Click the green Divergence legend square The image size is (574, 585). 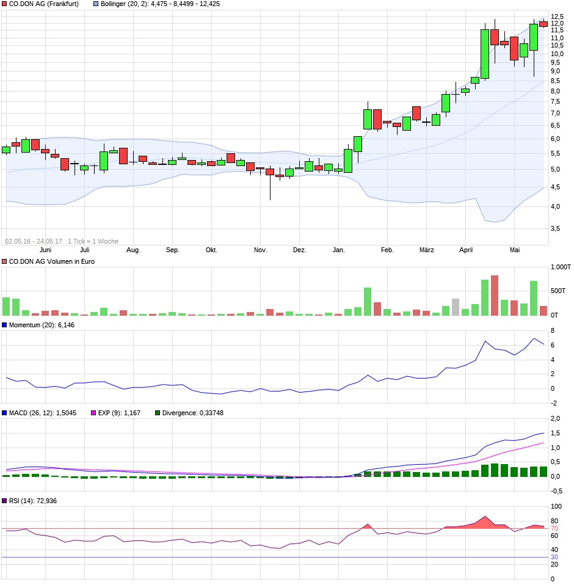pyautogui.click(x=158, y=413)
